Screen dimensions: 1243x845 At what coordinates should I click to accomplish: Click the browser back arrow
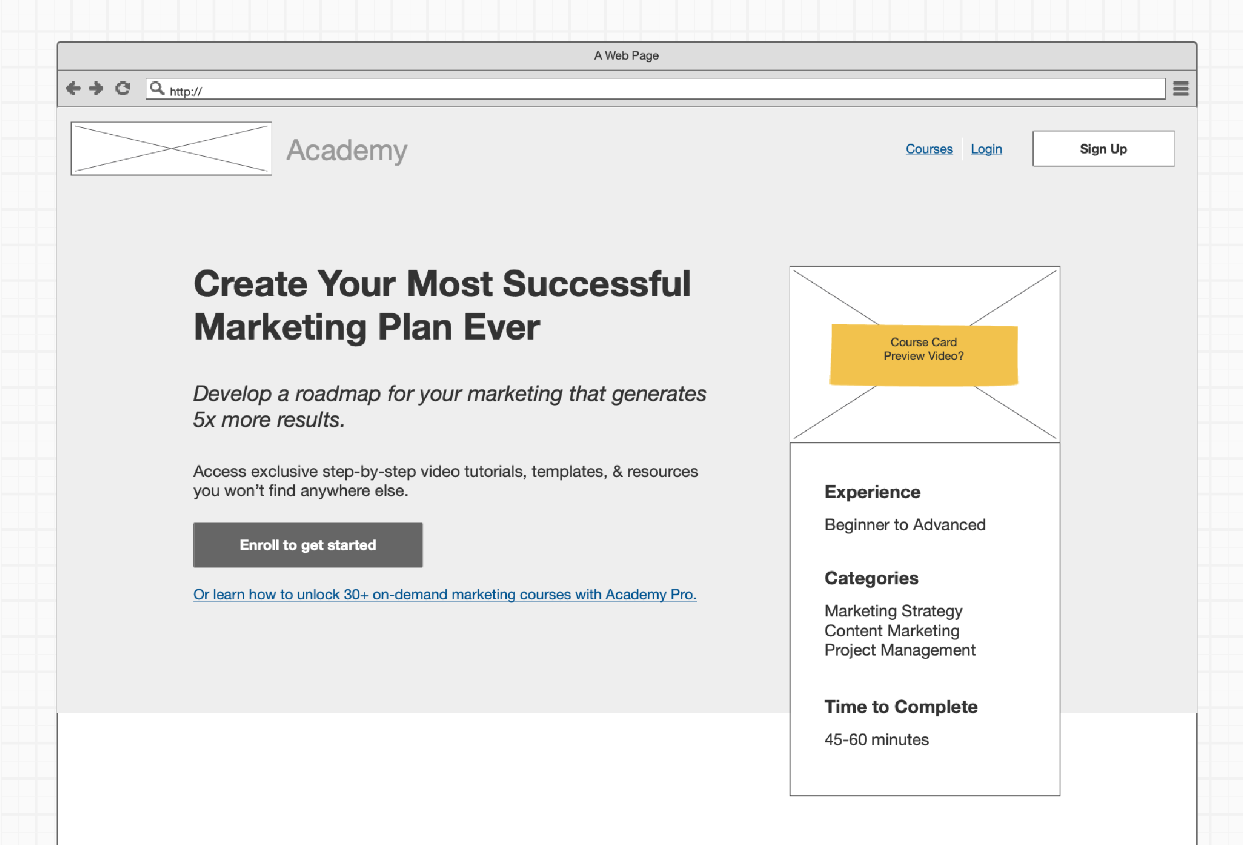(73, 88)
